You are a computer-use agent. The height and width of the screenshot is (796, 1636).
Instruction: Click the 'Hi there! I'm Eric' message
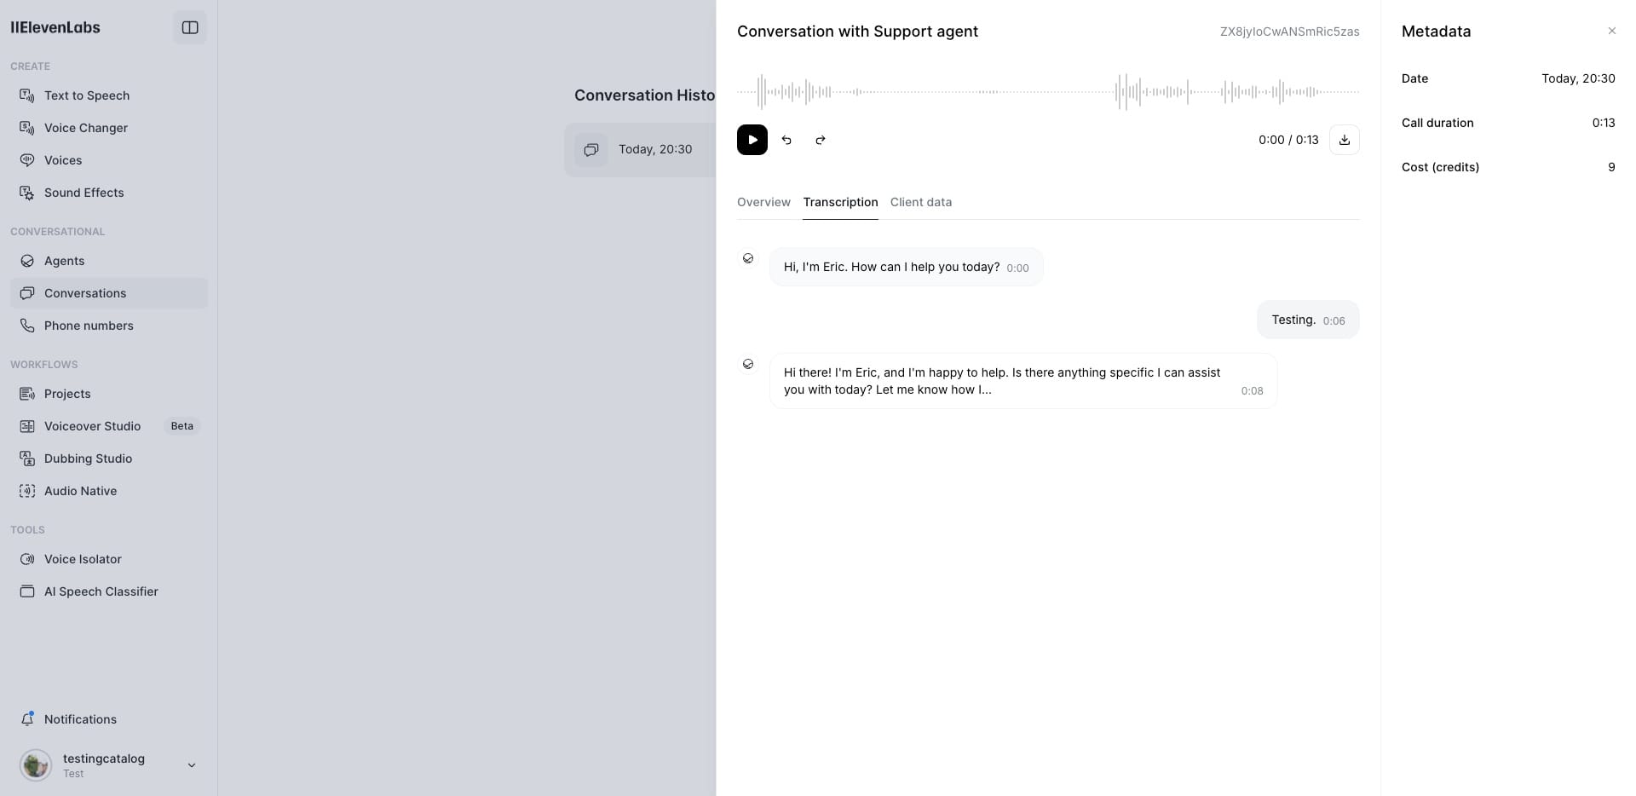click(x=1023, y=381)
